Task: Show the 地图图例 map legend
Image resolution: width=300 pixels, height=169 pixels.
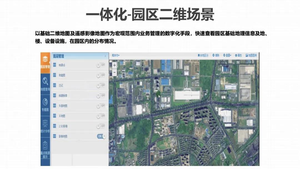Action: (x=251, y=55)
